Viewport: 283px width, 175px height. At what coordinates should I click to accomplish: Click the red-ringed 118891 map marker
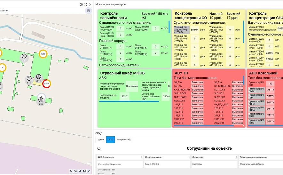pos(47,84)
